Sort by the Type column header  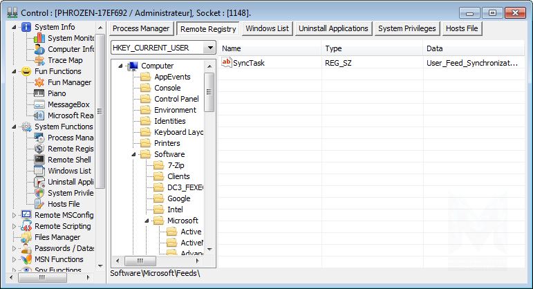click(372, 48)
